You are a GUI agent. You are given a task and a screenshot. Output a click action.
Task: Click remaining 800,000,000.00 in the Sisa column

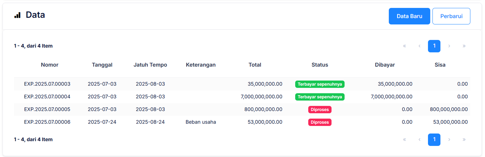[449, 109]
